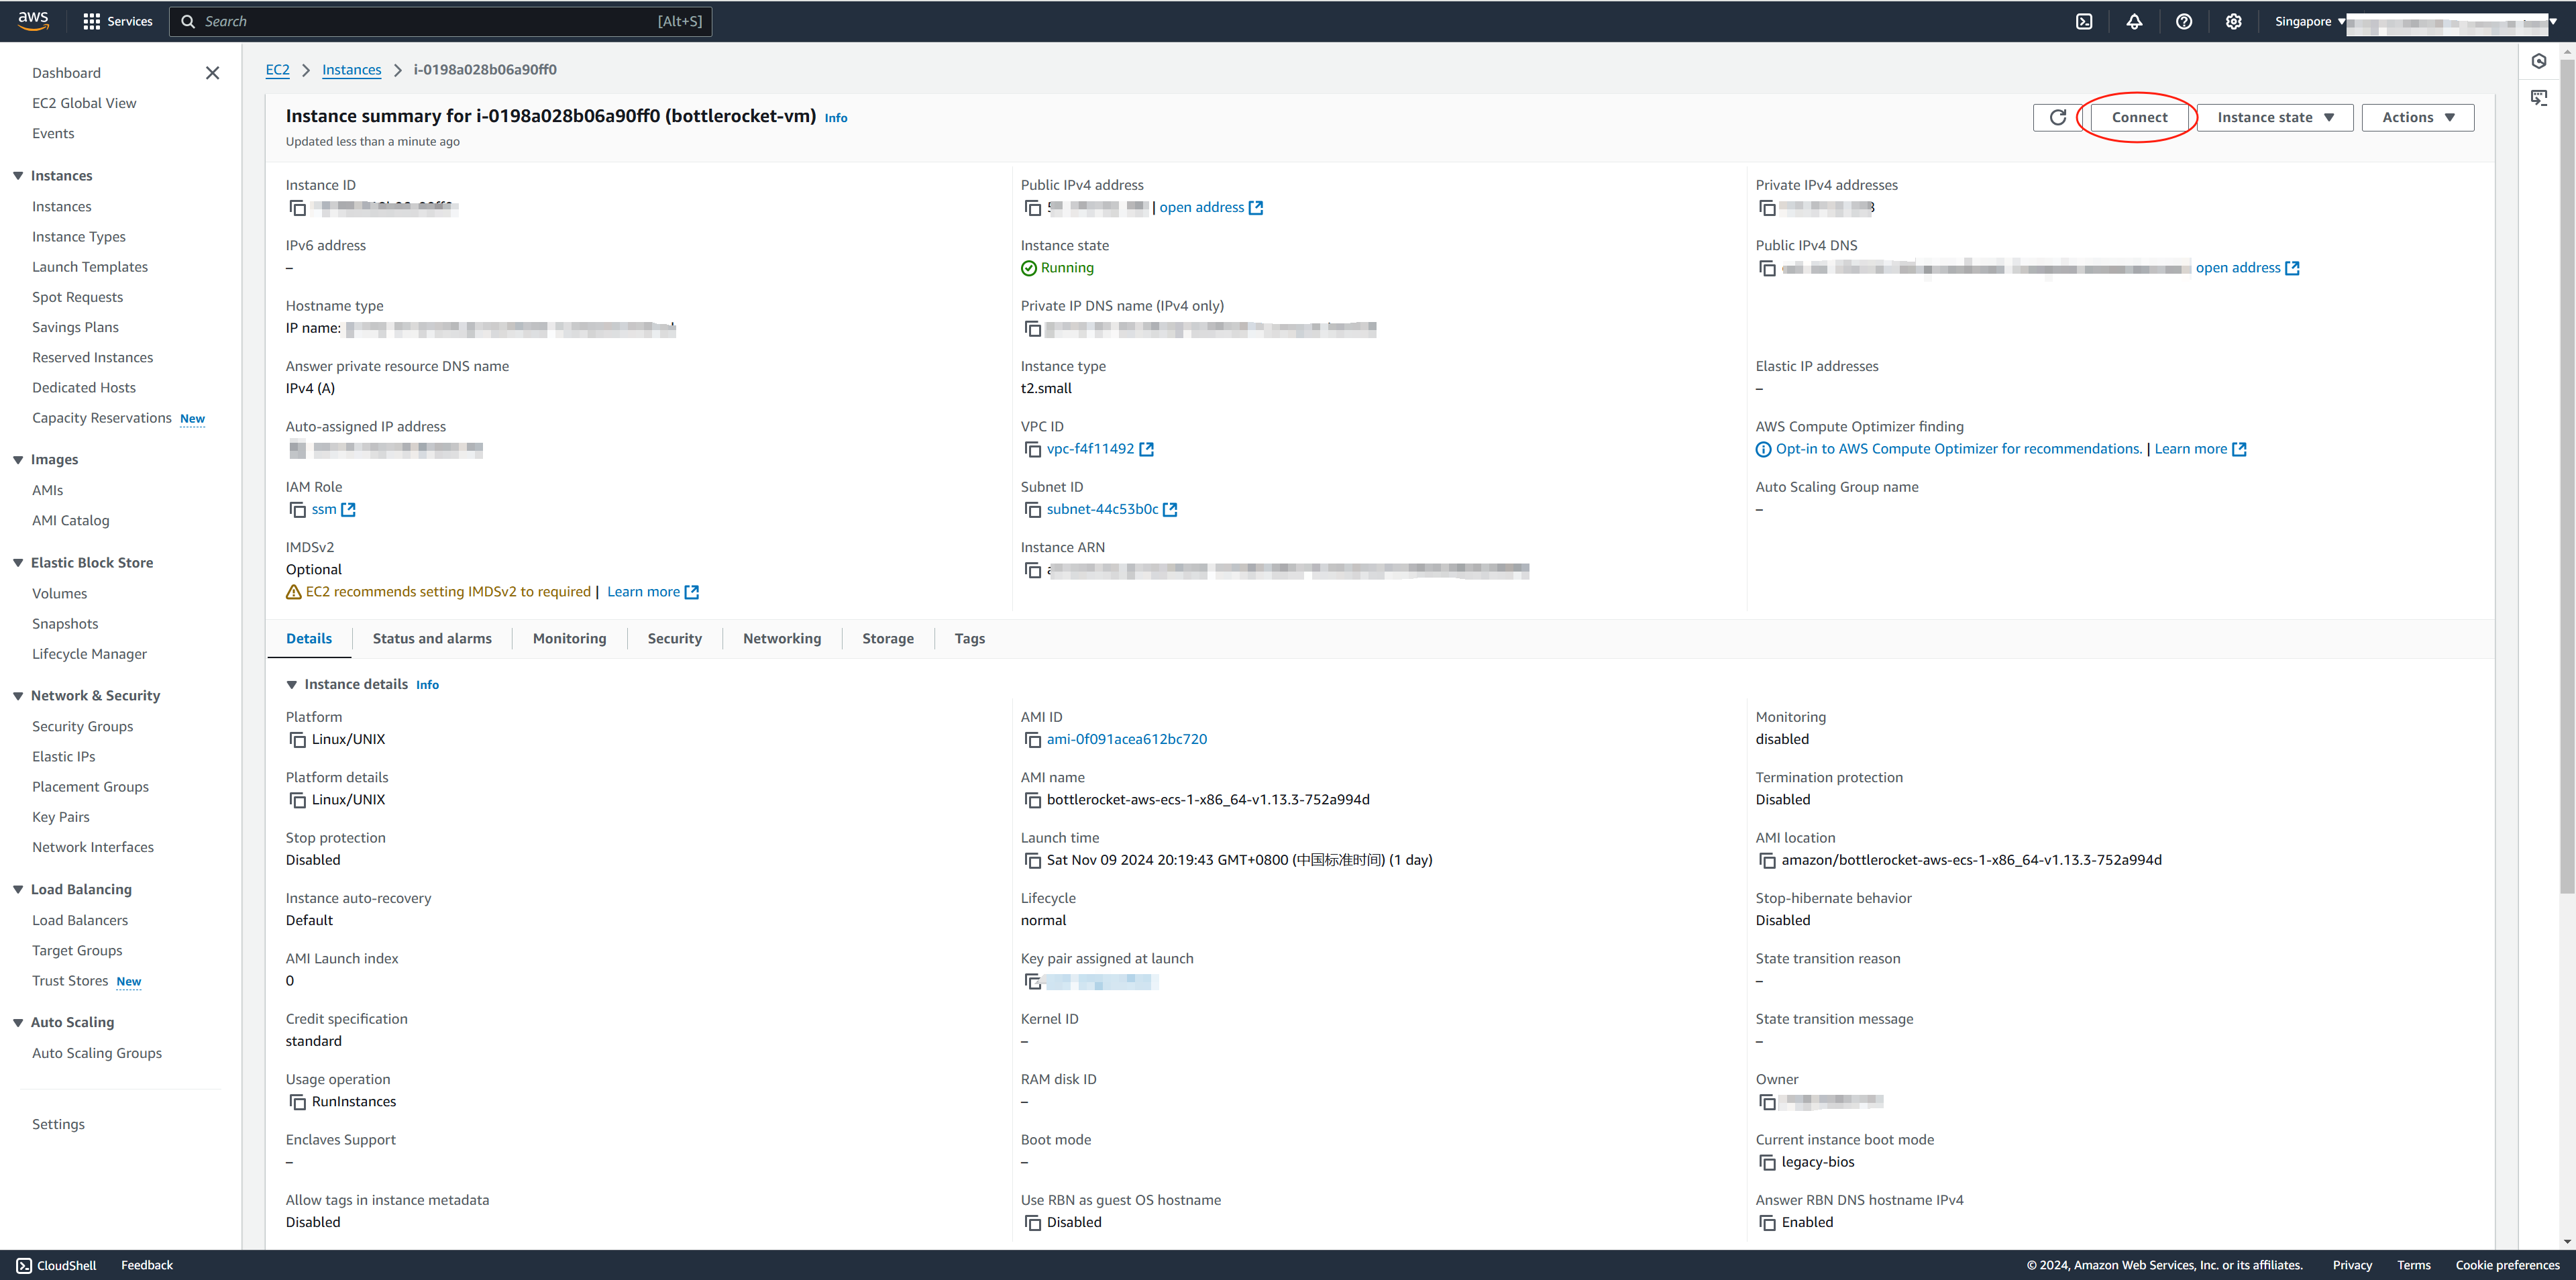Viewport: 2576px width, 1280px height.
Task: Open Feedback in the footer
Action: tap(147, 1265)
